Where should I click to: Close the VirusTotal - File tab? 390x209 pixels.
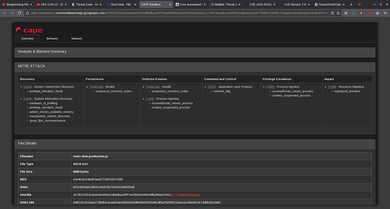(x=135, y=5)
